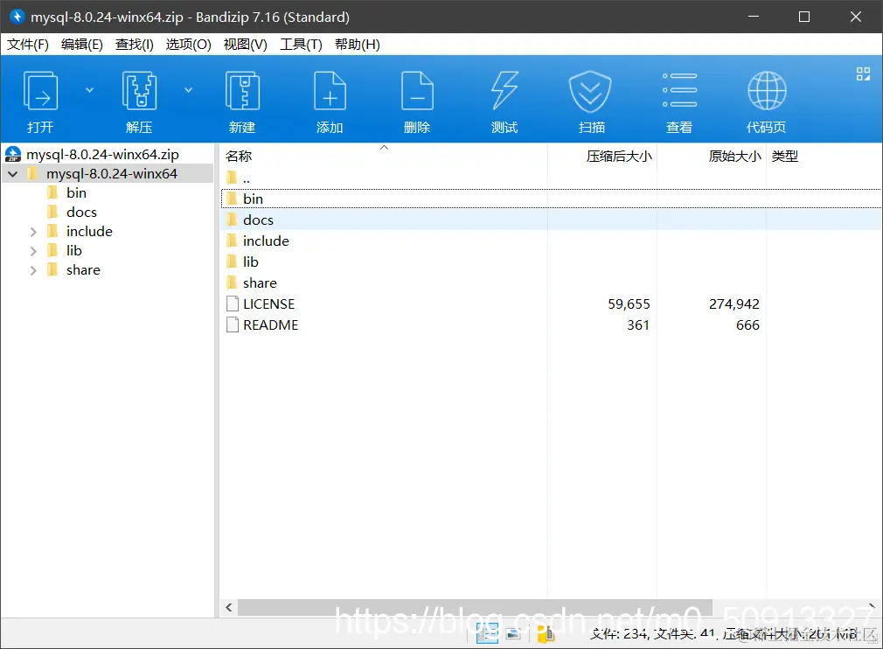Click the View (查看) list icon
Screen dimensions: 883x649
pyautogui.click(x=679, y=90)
